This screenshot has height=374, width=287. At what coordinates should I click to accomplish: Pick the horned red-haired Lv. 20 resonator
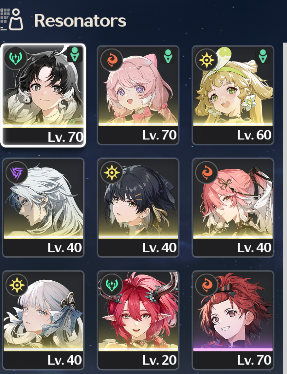point(138,320)
